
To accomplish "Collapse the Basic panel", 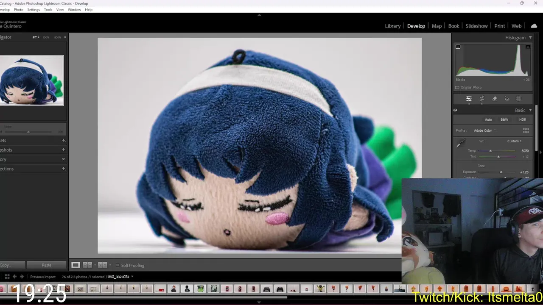I will (530, 110).
